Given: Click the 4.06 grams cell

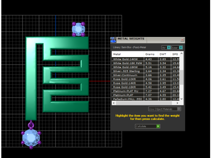Looking at the screenshot, I should pyautogui.click(x=151, y=79).
